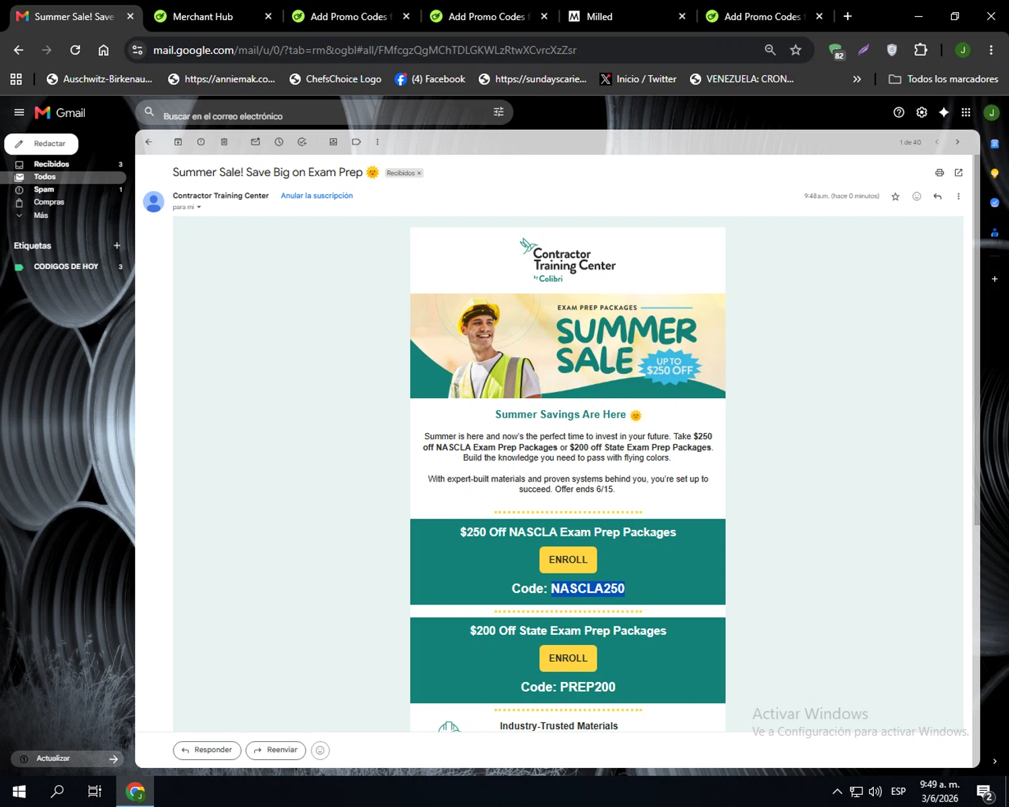Click Redactar compose button
The width and height of the screenshot is (1009, 807).
pos(41,143)
